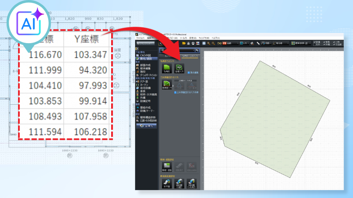
Task: Select the 水平面 ground height tool
Action: click(x=167, y=183)
